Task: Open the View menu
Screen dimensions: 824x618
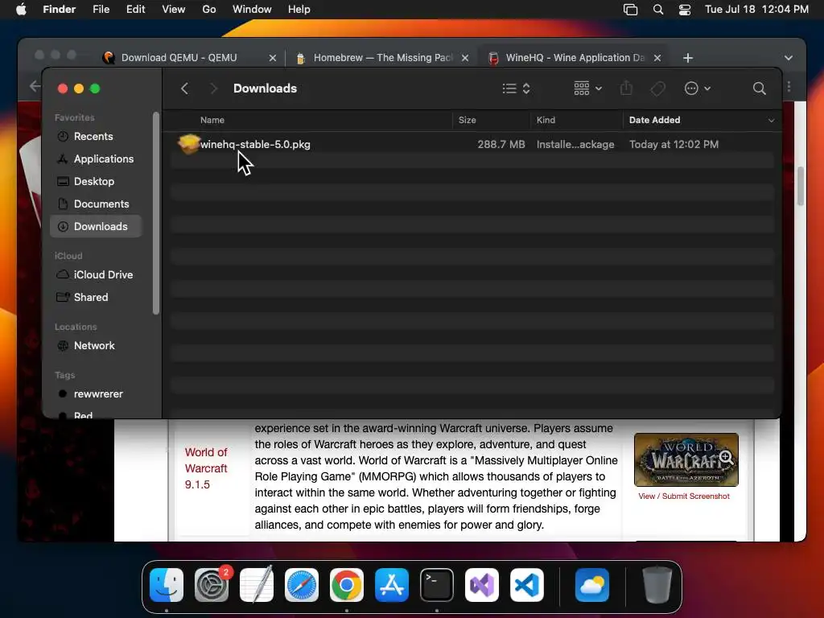Action: (x=174, y=10)
